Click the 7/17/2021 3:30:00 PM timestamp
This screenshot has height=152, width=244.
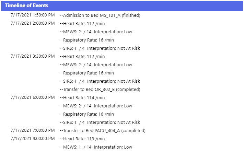pos(33,56)
